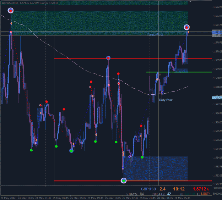Click the 25 May 21:45 time label
The width and height of the screenshot is (222, 200).
tap(148, 198)
